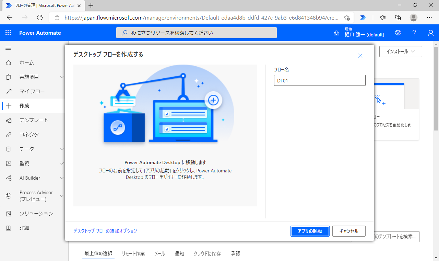Image resolution: width=439 pixels, height=261 pixels.
Task: Open browser profile avatar
Action: click(414, 18)
